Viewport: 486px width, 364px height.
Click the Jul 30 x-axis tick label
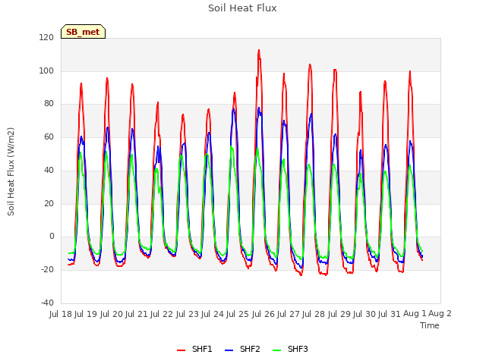pos(364,314)
